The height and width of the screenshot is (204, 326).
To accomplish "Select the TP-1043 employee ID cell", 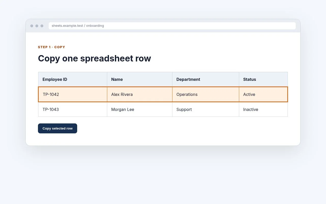I will click(x=73, y=109).
